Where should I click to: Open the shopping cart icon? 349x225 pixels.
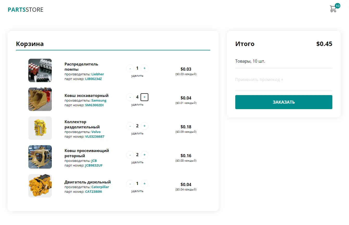click(333, 9)
